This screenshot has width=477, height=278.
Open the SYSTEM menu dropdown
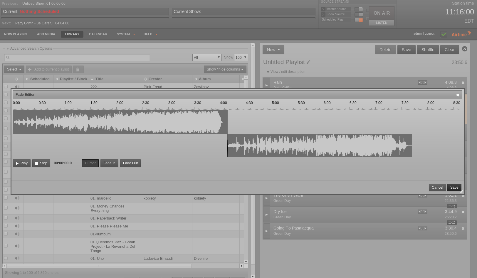coord(126,34)
